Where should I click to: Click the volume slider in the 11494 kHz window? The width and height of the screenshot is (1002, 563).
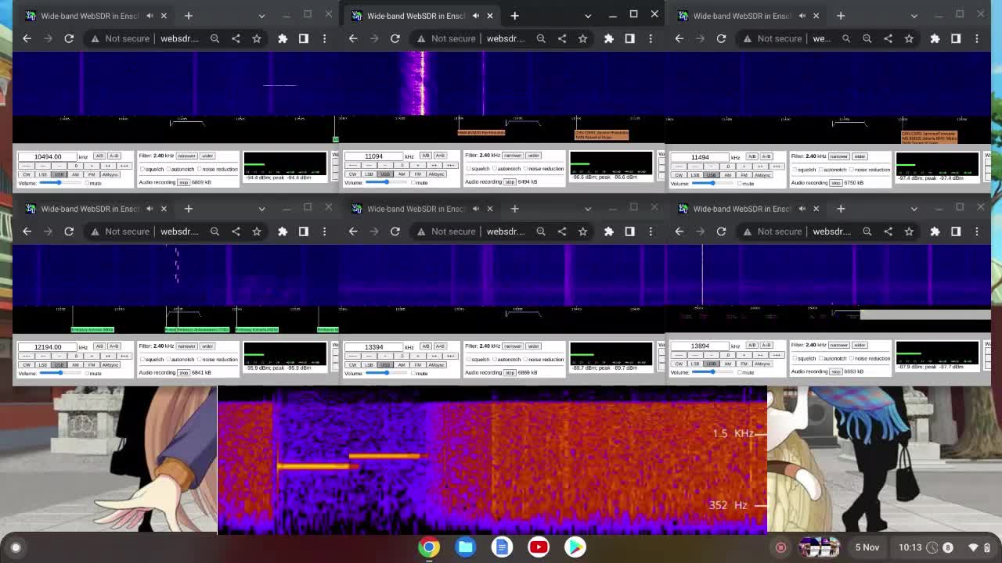click(x=712, y=183)
